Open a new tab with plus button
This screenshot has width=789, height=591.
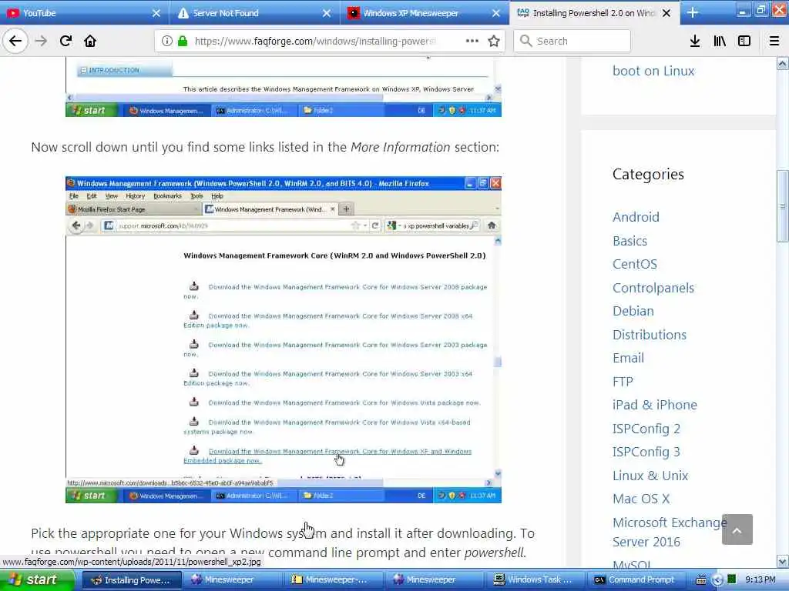pyautogui.click(x=693, y=12)
